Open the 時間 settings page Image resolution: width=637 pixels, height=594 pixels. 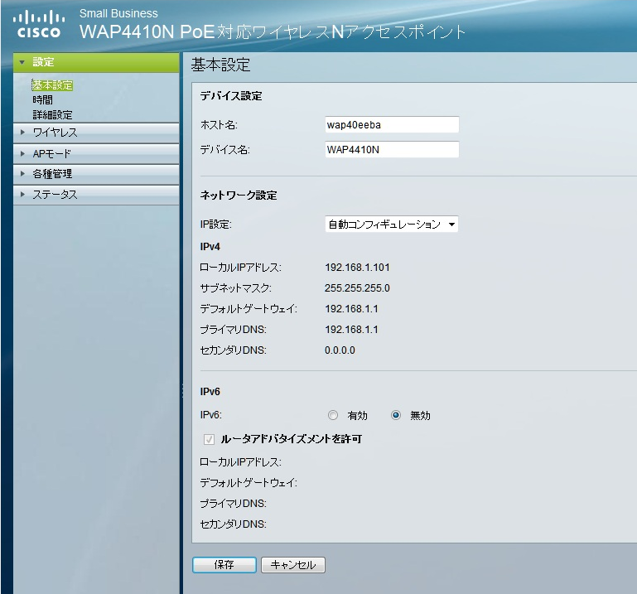42,100
